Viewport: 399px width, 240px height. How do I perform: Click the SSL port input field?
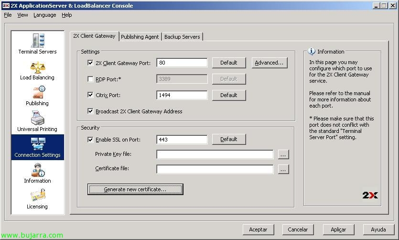tap(182, 140)
